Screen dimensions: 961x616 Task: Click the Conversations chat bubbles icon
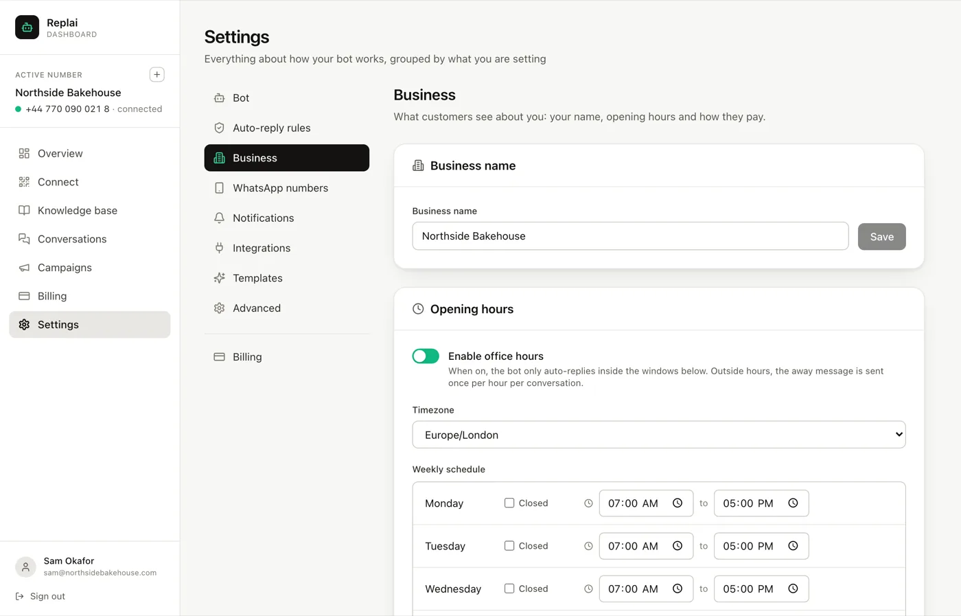pyautogui.click(x=24, y=239)
